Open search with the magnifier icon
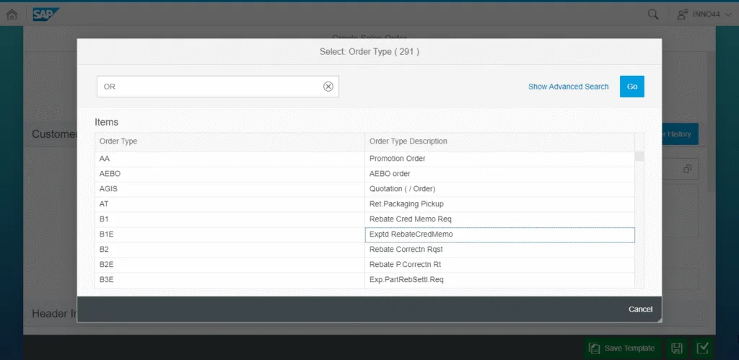The width and height of the screenshot is (739, 360). point(652,14)
